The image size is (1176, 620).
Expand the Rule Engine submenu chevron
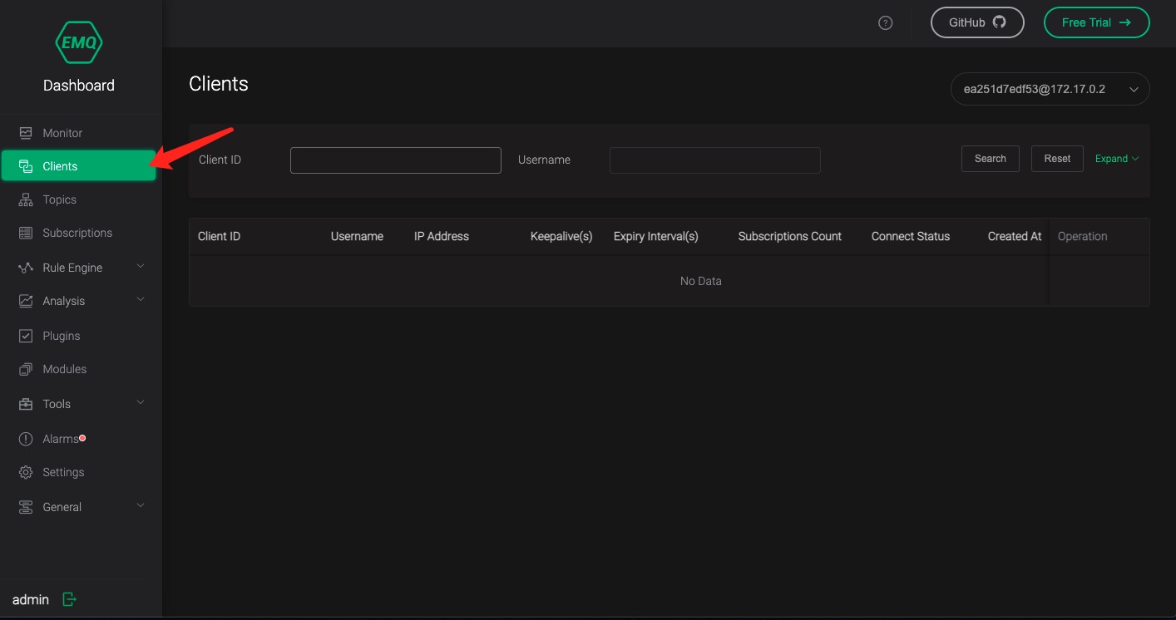click(141, 267)
